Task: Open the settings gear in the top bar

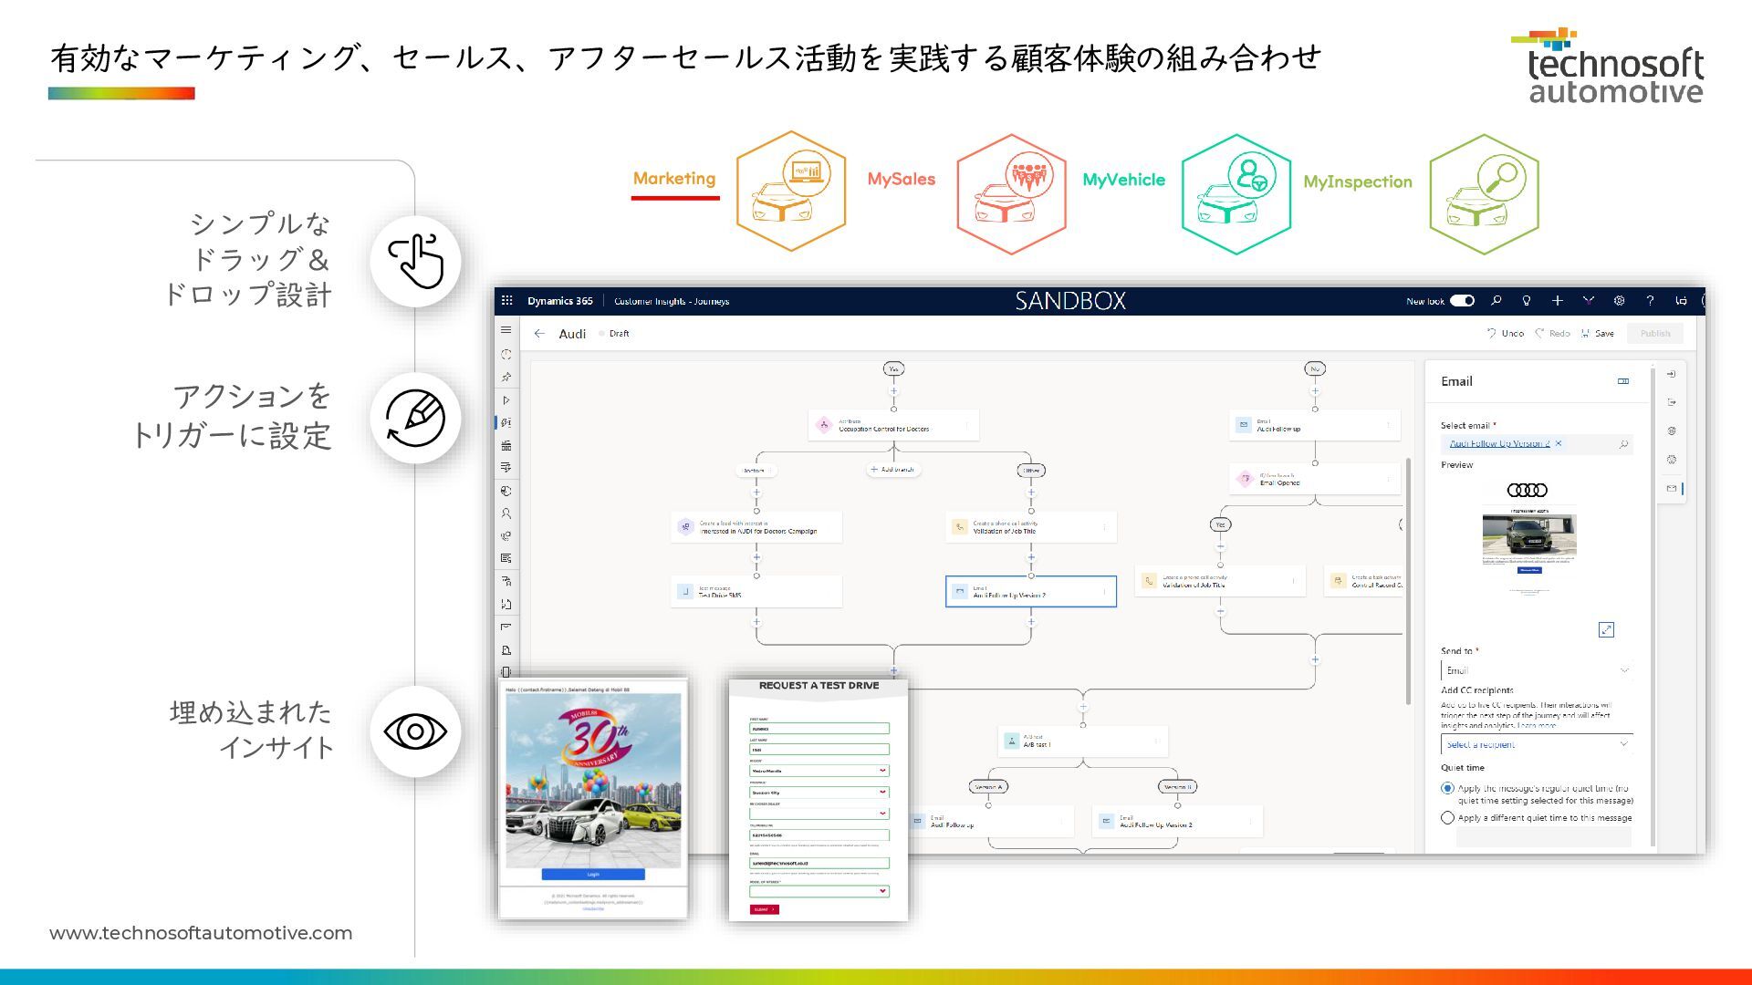Action: tap(1620, 300)
